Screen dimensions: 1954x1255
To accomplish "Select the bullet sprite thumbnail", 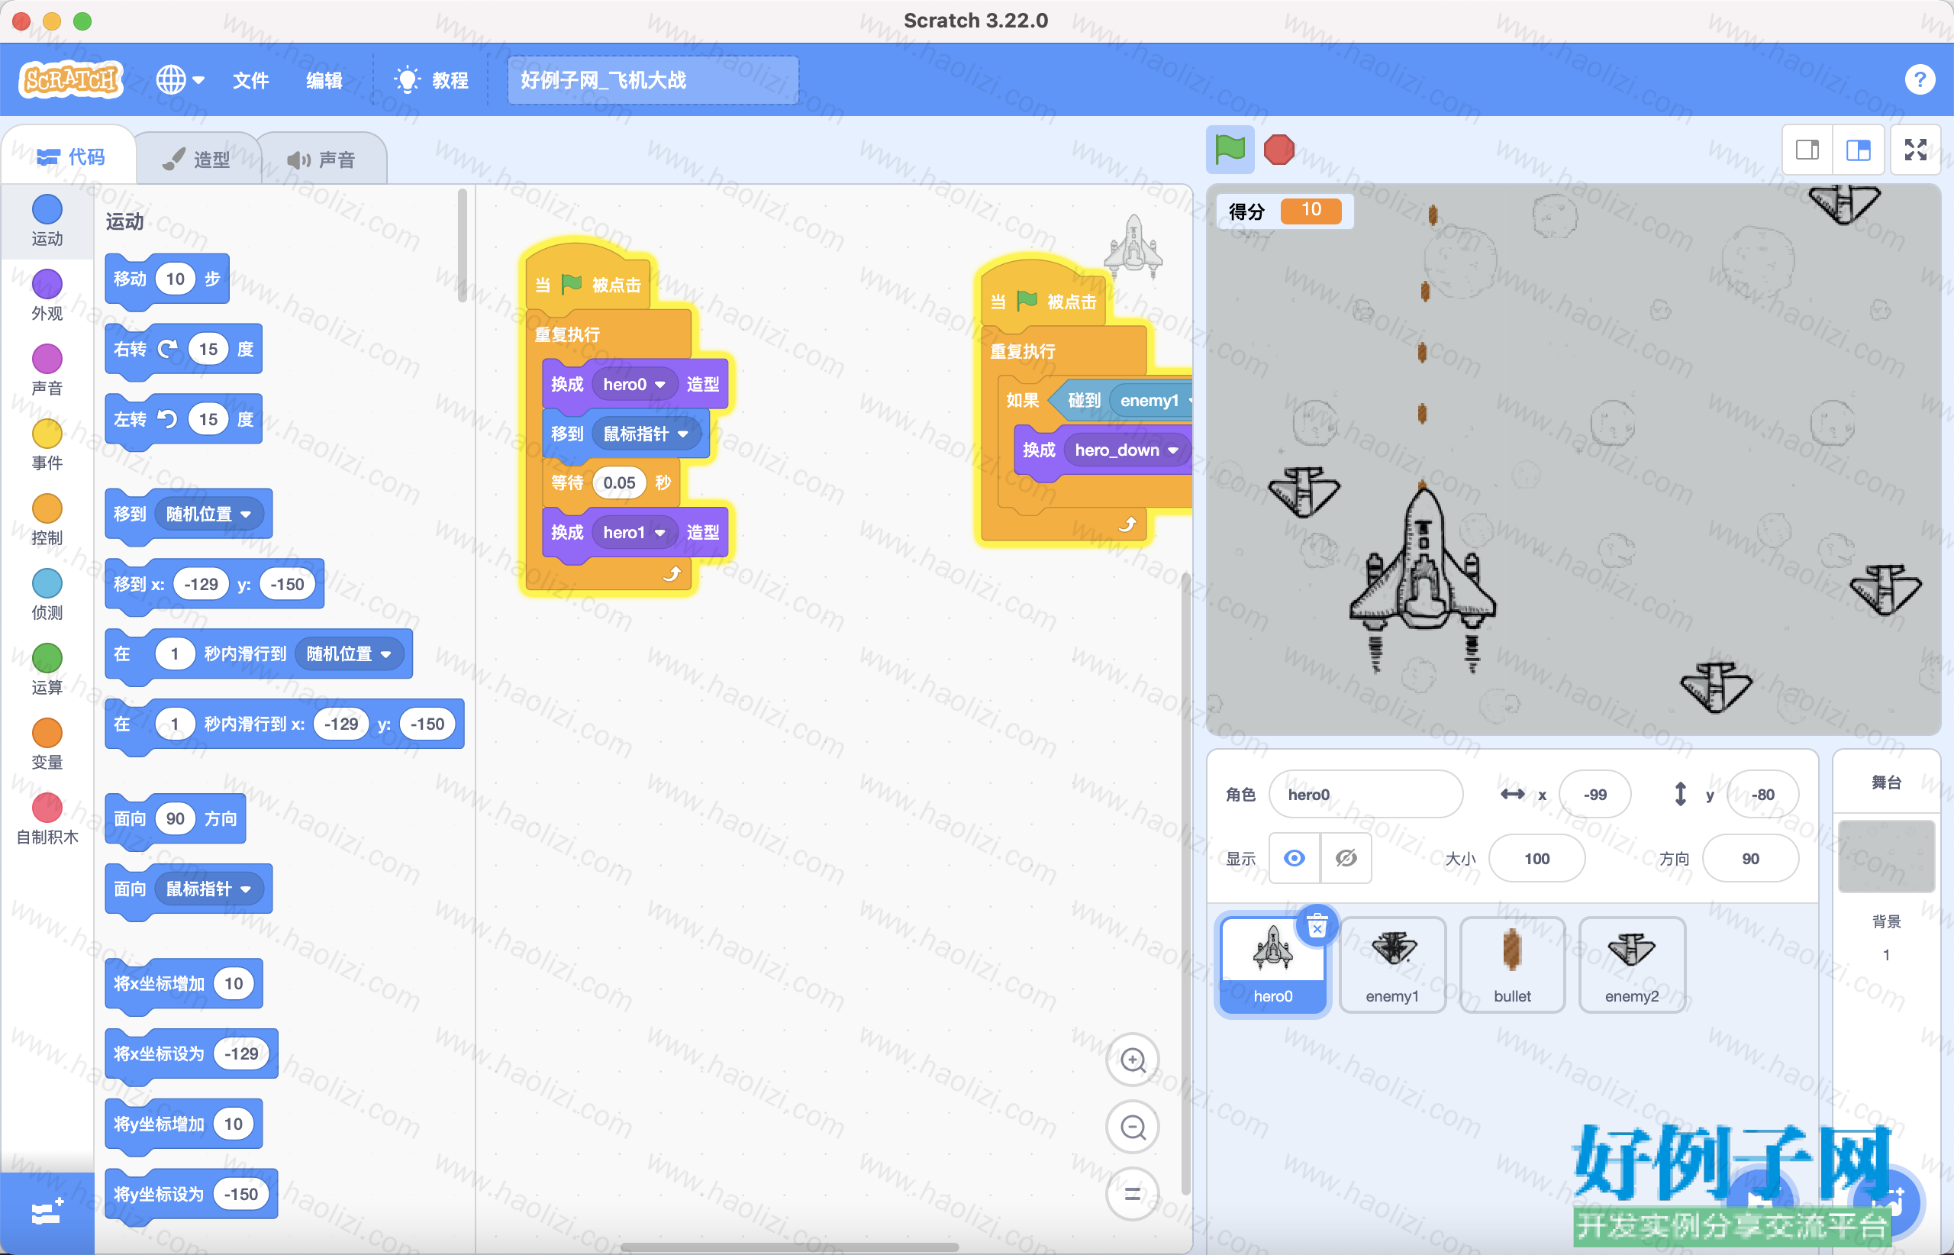I will tap(1512, 965).
